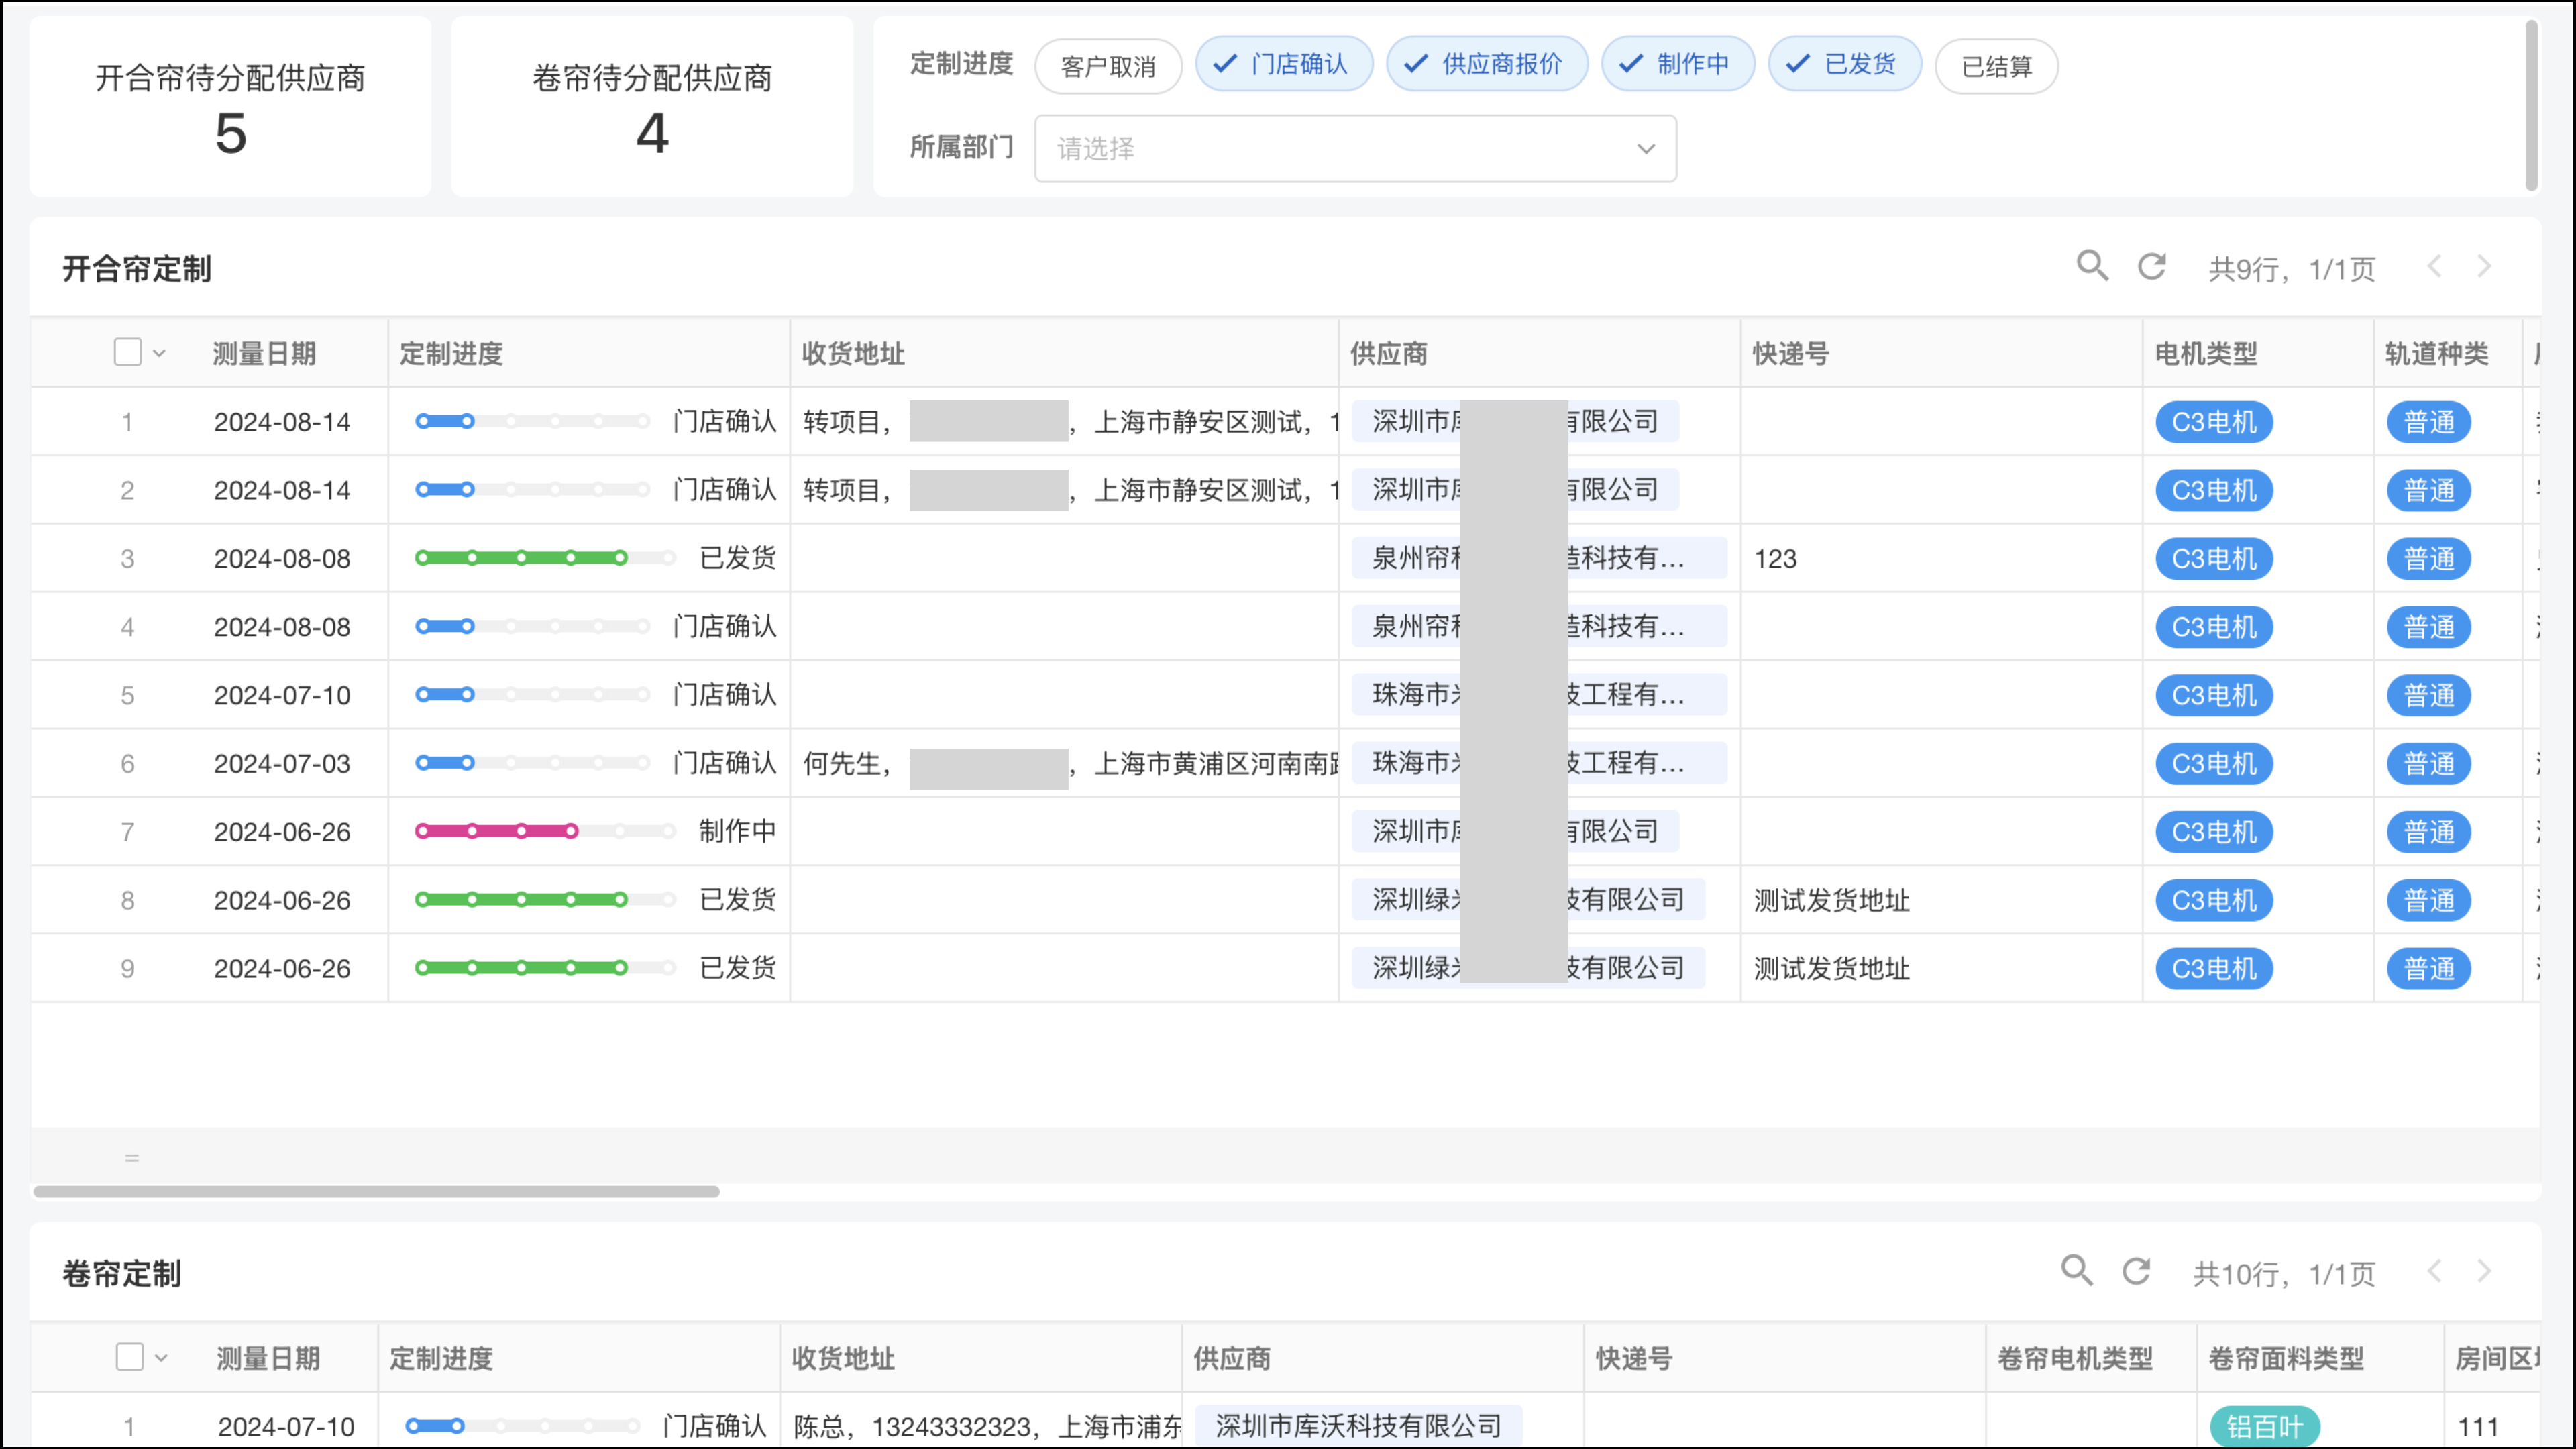Open 开合帘待分配供应商 card showing 5
The height and width of the screenshot is (1449, 2576).
[x=230, y=106]
